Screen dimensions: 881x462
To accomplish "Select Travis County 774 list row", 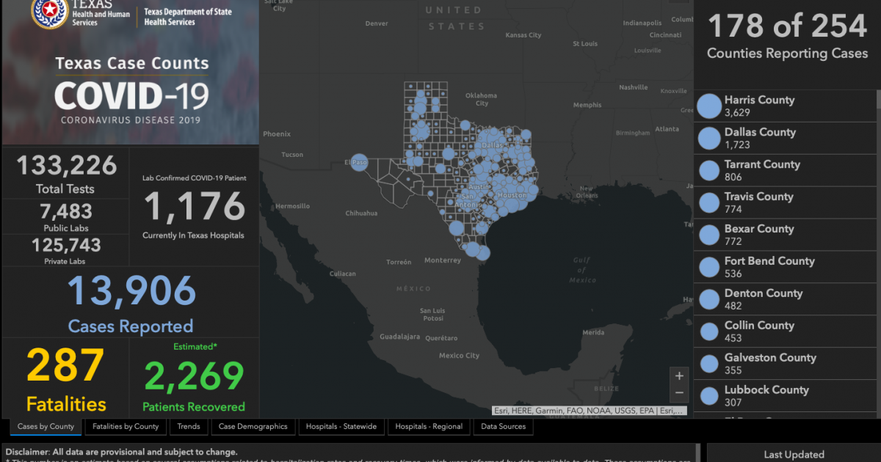I will 786,202.
